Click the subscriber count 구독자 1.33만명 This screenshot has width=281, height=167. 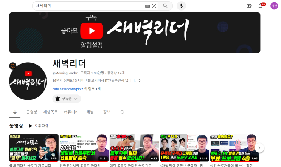pos(92,73)
